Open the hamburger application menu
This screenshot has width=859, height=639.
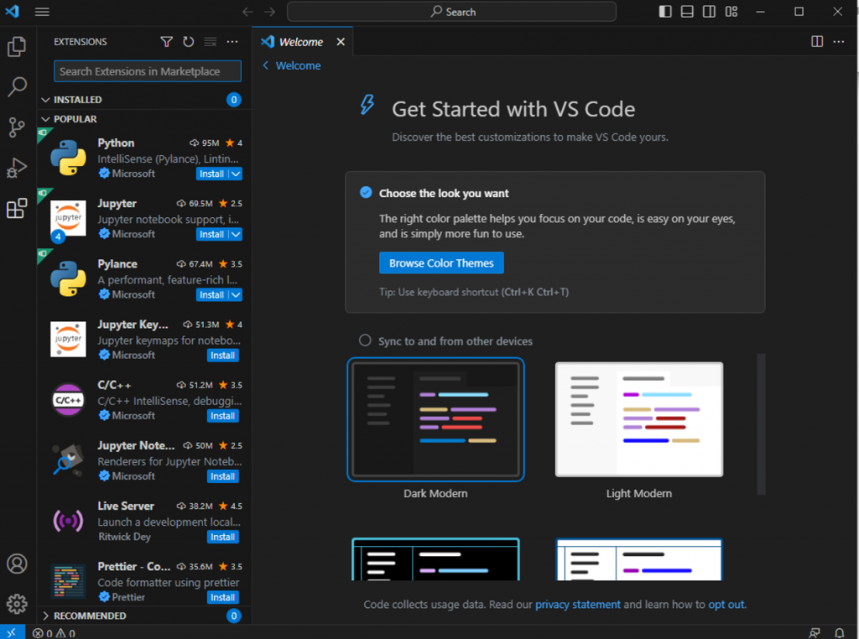[42, 12]
